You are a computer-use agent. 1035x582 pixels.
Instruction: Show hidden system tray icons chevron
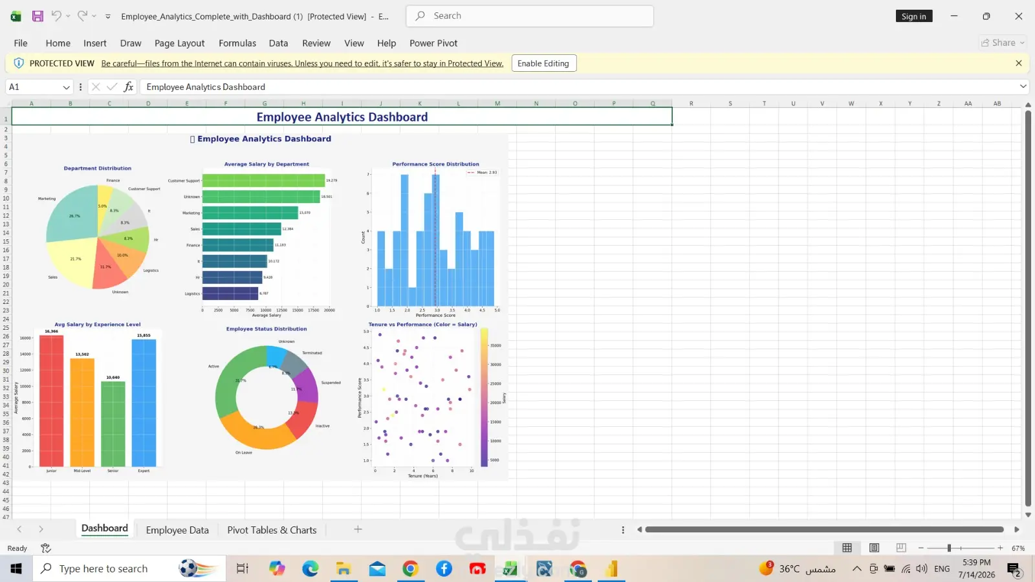pyautogui.click(x=856, y=569)
